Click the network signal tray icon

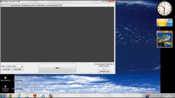[162, 96]
